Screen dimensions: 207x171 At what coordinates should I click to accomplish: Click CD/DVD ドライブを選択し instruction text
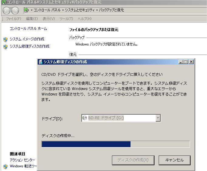(102, 75)
